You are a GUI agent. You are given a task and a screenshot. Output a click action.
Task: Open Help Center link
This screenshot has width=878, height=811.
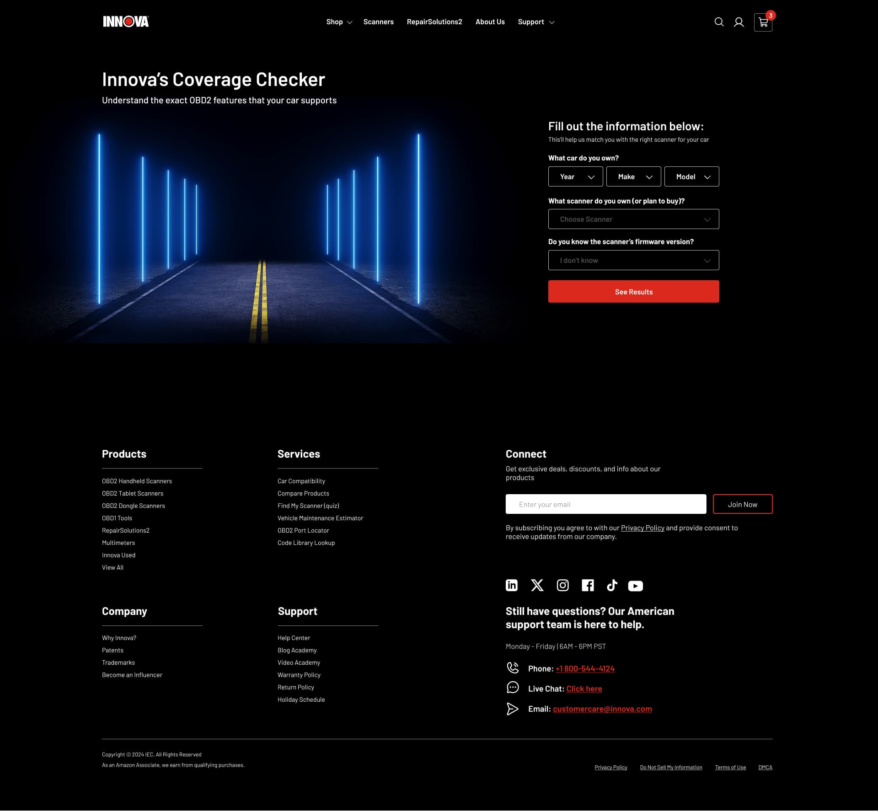coord(294,638)
